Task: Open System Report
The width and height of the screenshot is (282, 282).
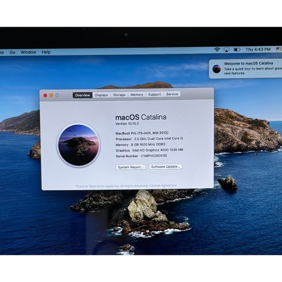Action: pos(131,167)
